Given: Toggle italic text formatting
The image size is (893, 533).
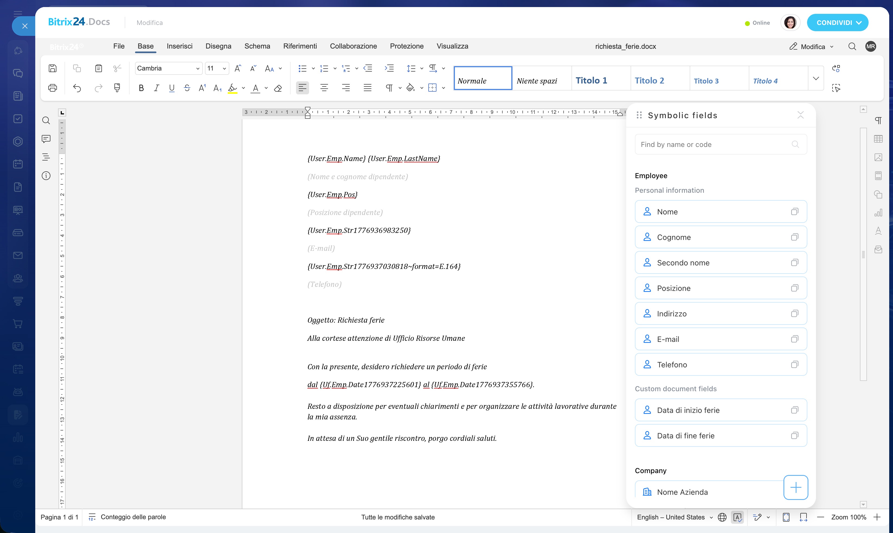Looking at the screenshot, I should click(156, 88).
